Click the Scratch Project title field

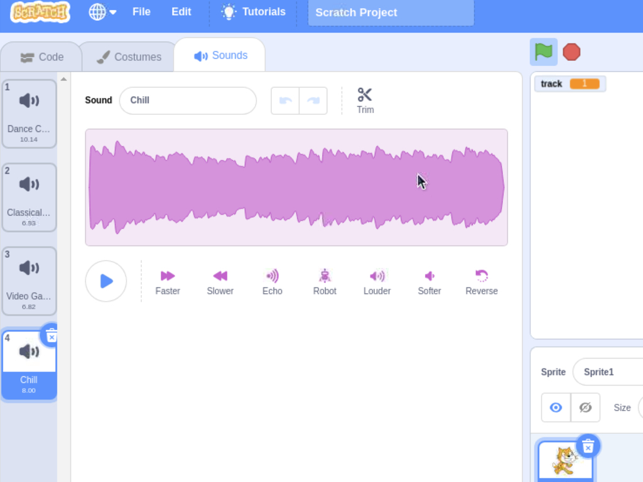click(391, 13)
